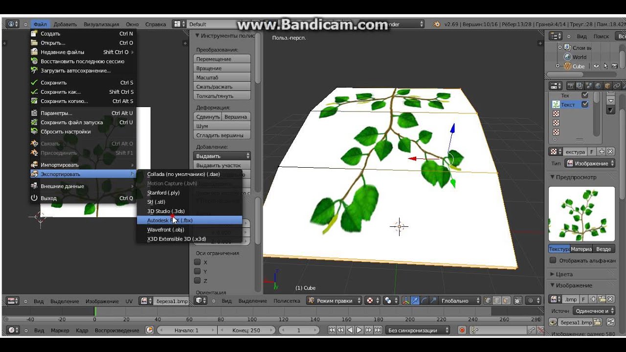Open Без синхронизации sync dropdown
This screenshot has width=626, height=352.
tap(417, 330)
